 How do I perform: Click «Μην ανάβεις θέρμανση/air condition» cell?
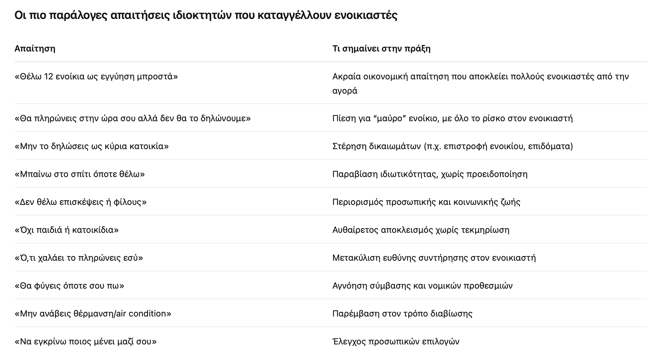[x=93, y=314]
